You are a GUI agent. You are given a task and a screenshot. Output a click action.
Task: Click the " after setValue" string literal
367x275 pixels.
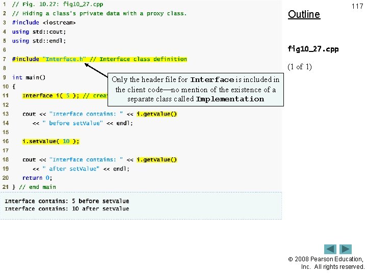tap(71, 169)
